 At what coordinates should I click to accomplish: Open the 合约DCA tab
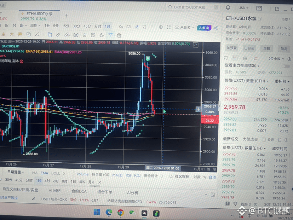click(79, 191)
